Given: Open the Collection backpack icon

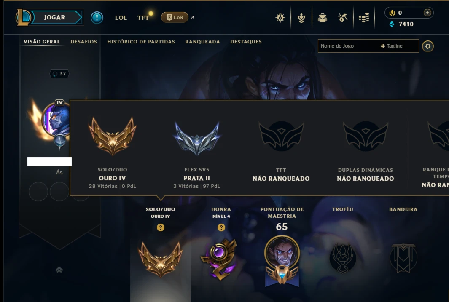Looking at the screenshot, I should click(x=323, y=18).
